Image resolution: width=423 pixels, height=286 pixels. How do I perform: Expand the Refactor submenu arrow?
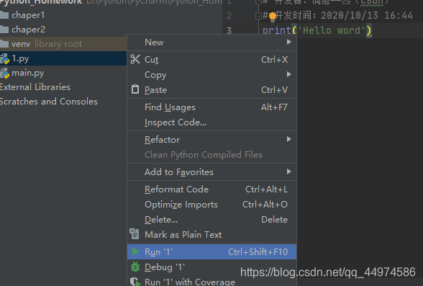click(289, 139)
